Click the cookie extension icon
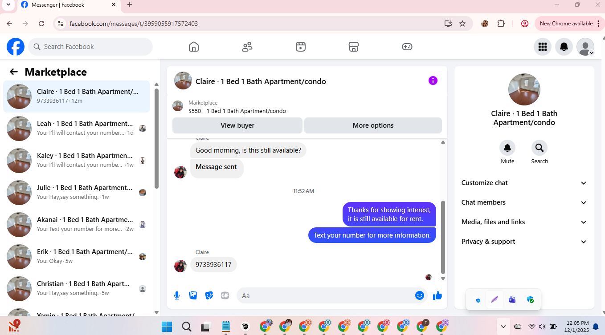 pos(485,24)
